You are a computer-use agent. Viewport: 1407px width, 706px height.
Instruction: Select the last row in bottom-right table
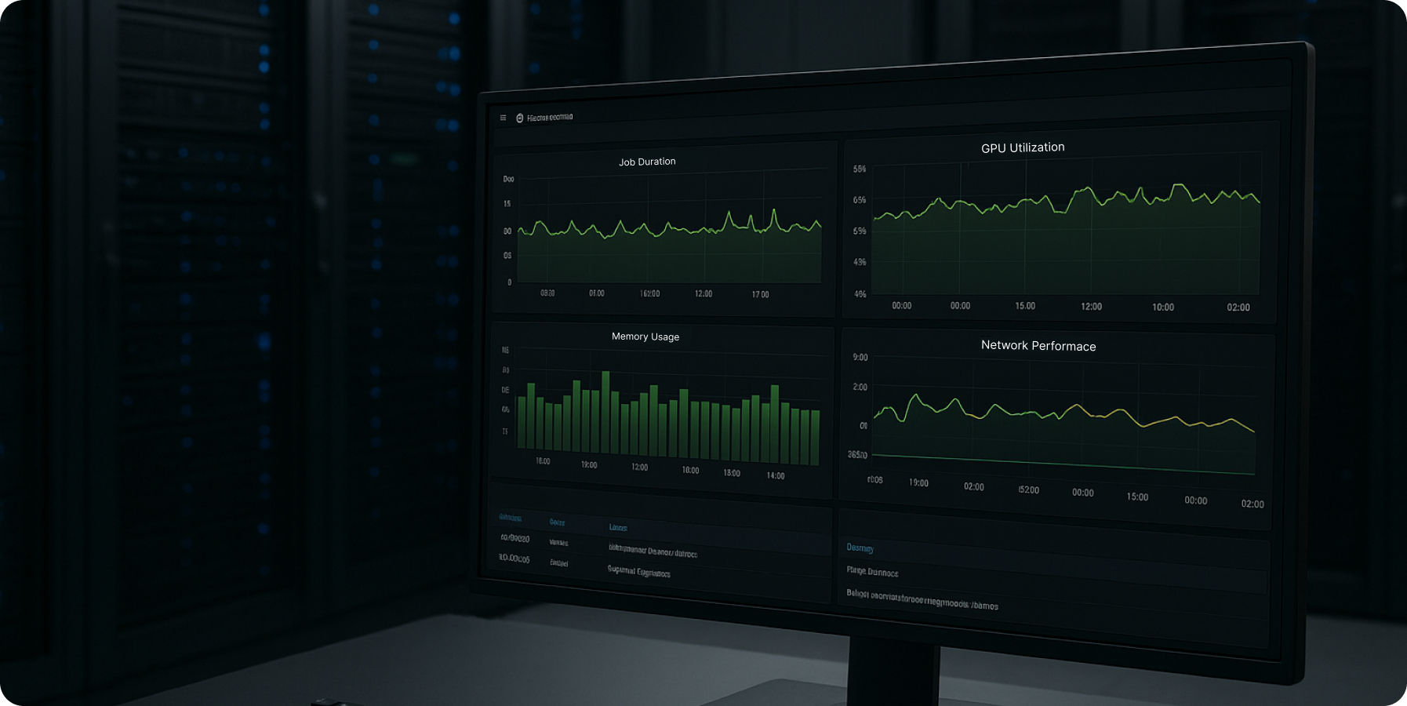(922, 600)
